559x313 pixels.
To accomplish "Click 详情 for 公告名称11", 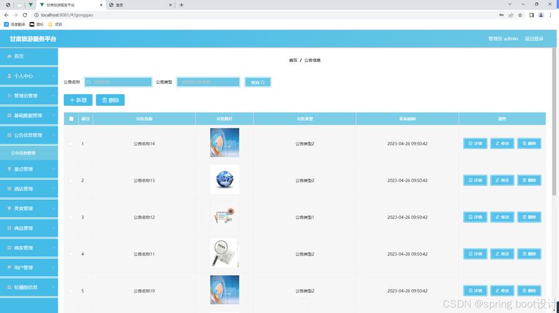I will click(x=475, y=254).
